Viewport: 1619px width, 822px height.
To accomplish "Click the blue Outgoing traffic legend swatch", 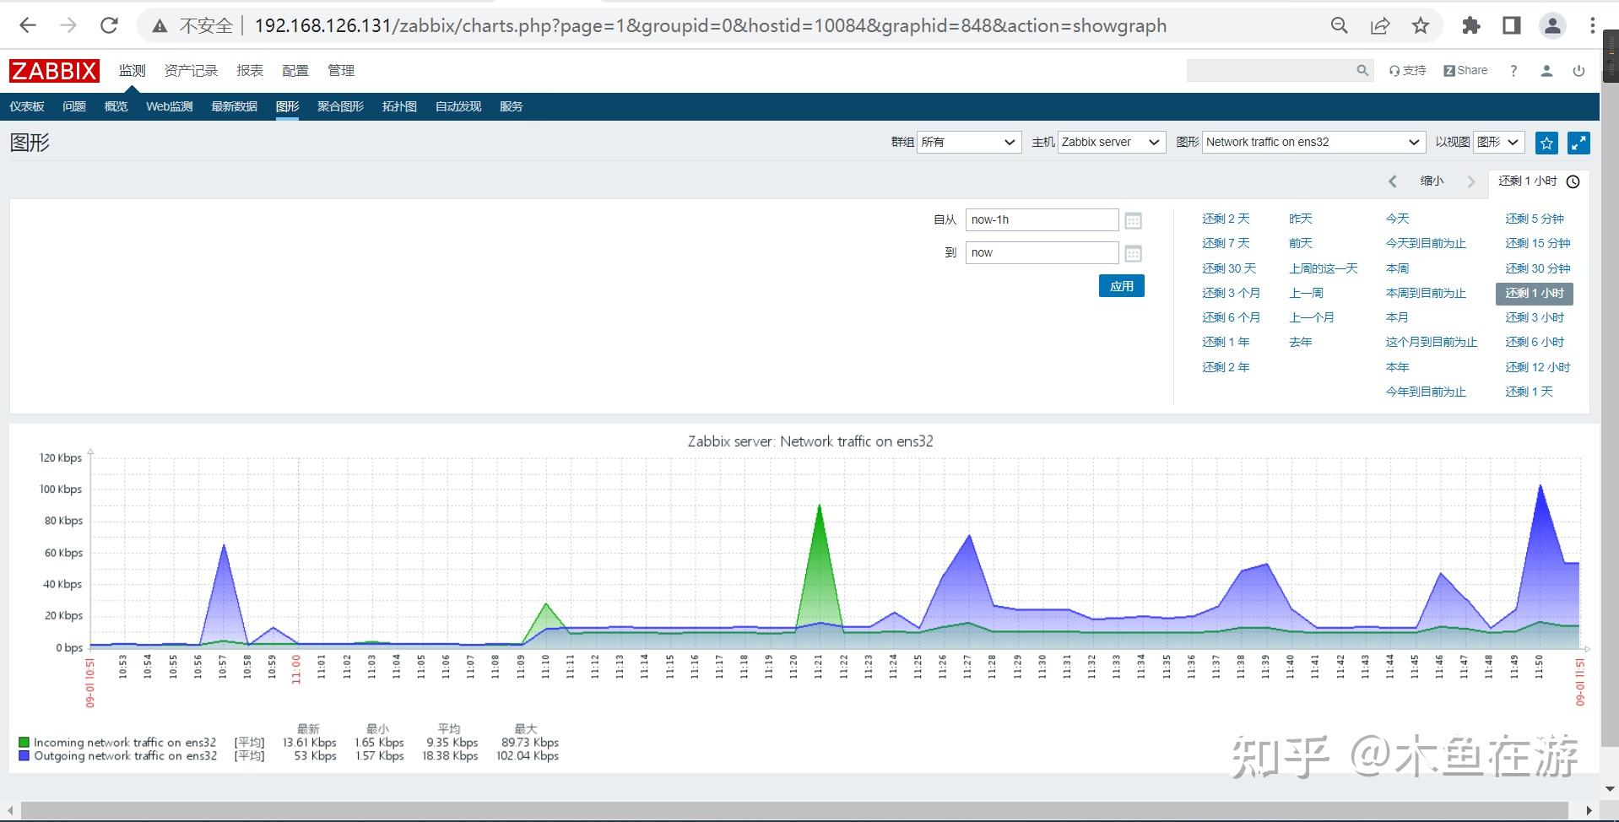I will 24,756.
